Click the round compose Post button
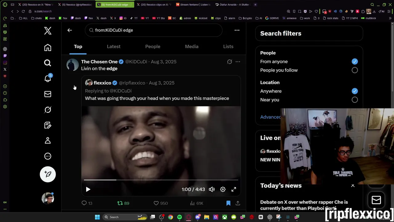This screenshot has width=394, height=222. click(48, 174)
